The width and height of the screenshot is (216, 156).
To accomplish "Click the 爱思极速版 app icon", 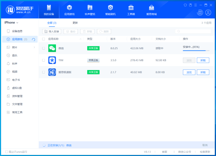I will [52, 72].
